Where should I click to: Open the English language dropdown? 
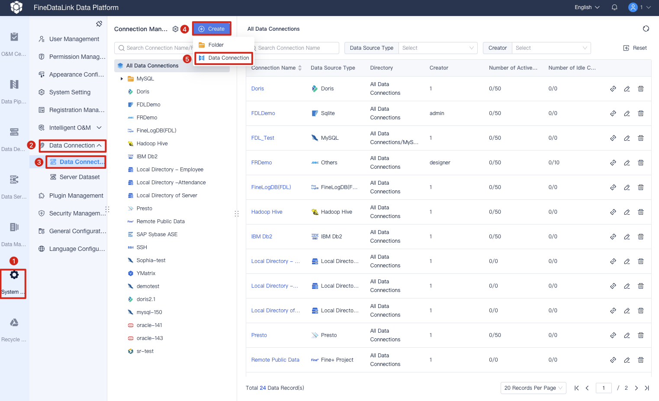point(586,7)
